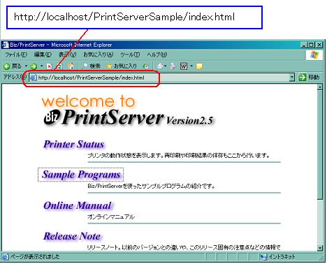Open the Mail button dropdown arrow
Viewport: 327px width, 264px height.
166,66
